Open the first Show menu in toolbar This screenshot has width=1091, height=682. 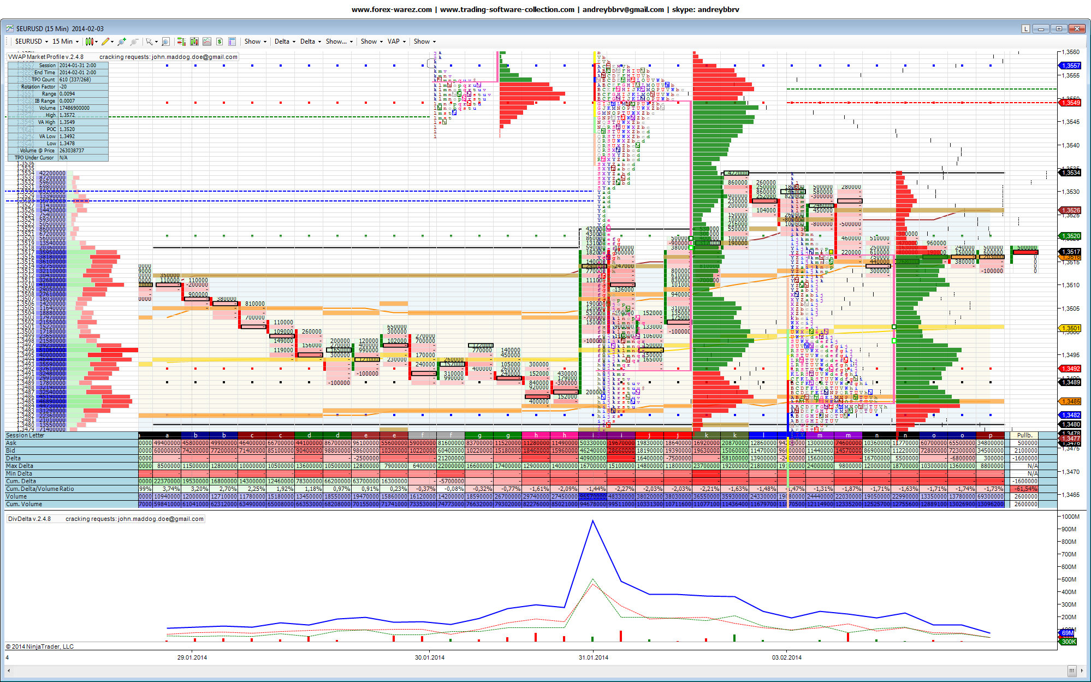tap(255, 41)
